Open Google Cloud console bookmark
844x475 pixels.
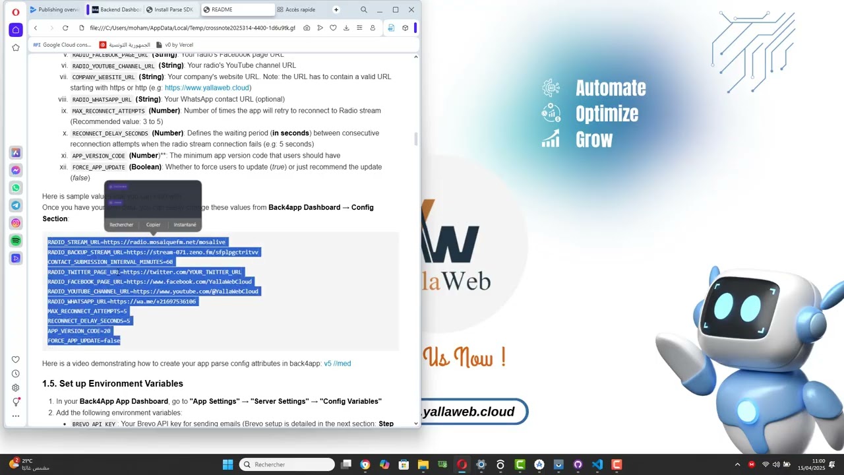click(62, 45)
